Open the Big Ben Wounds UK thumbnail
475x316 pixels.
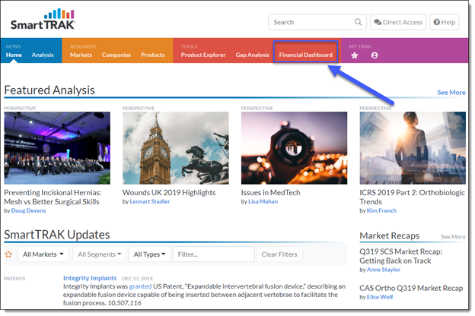[x=176, y=148]
